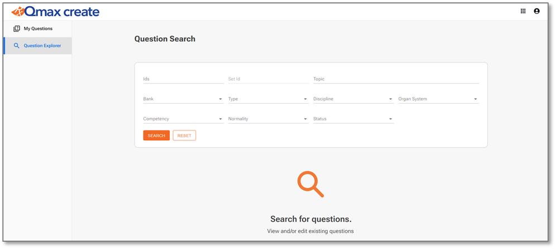Open the user account profile icon
This screenshot has height=249, width=556.
click(536, 11)
